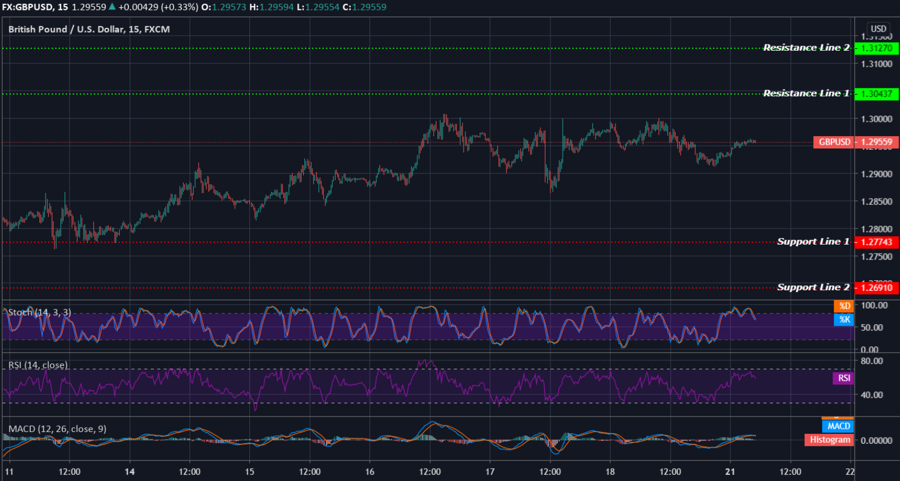Select the Support Line 2 label

(813, 287)
